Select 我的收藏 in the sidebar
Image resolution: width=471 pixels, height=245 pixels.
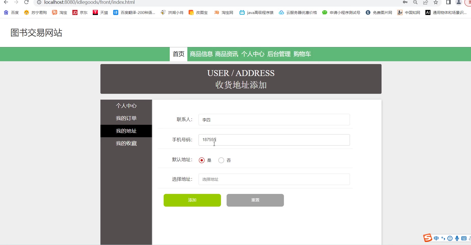click(x=126, y=144)
